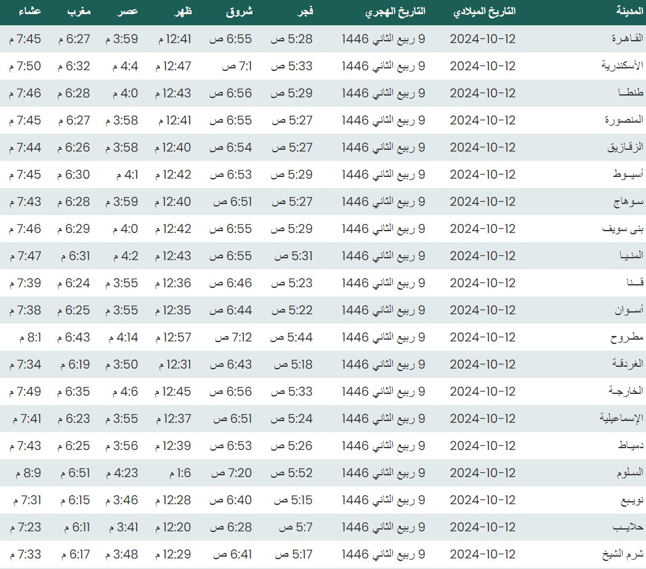This screenshot has width=646, height=569.
Task: Click the التاريخ الهجري column header
Action: tap(395, 12)
